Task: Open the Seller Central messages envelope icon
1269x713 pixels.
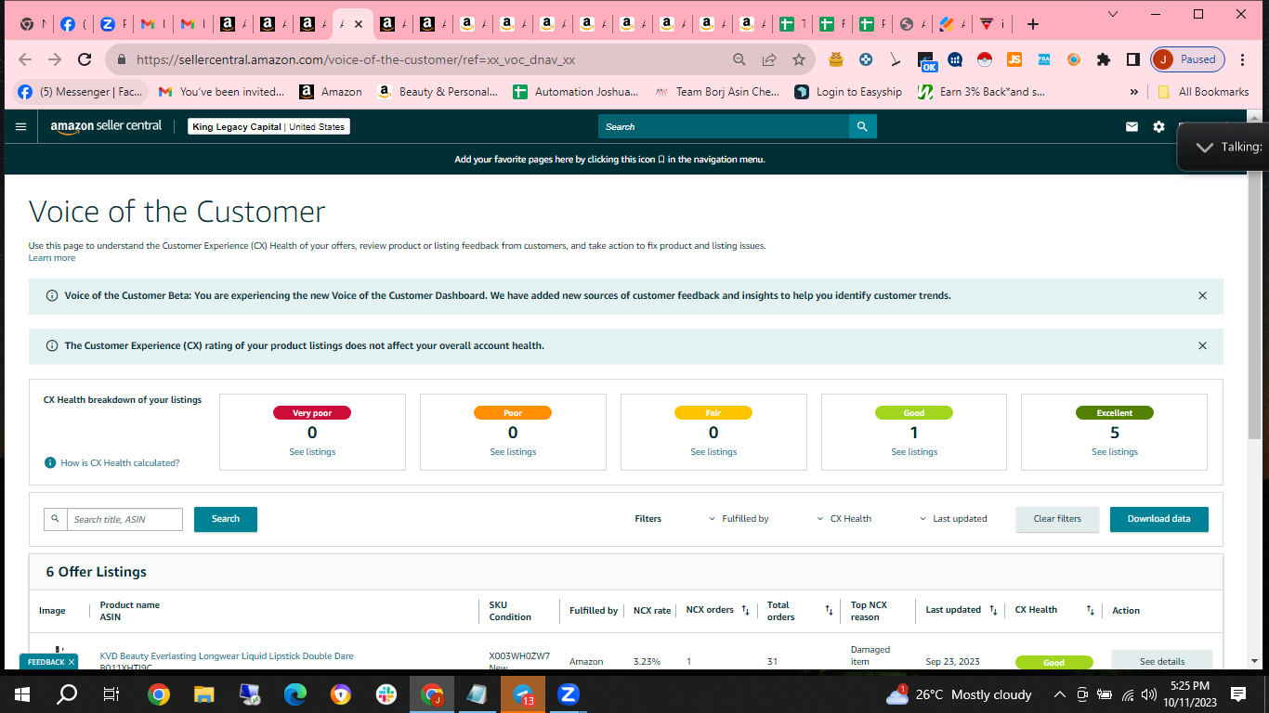Action: 1132,126
